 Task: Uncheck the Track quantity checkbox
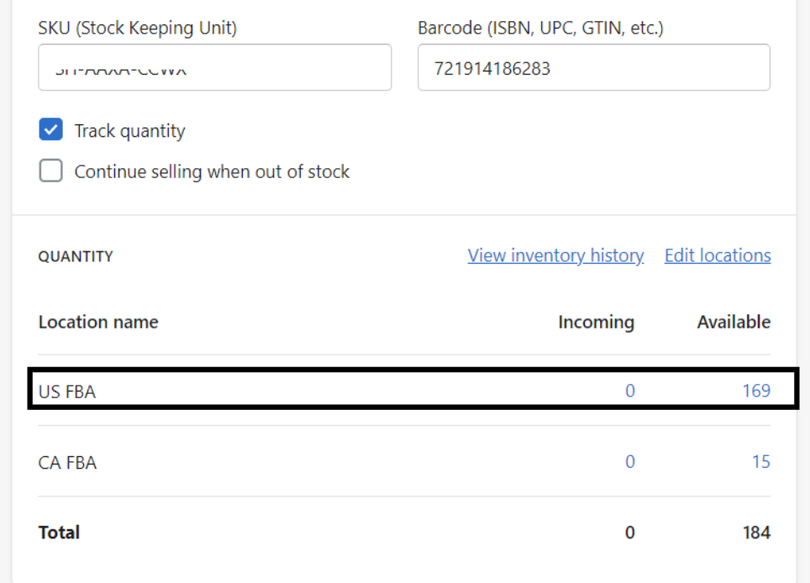[x=51, y=130]
